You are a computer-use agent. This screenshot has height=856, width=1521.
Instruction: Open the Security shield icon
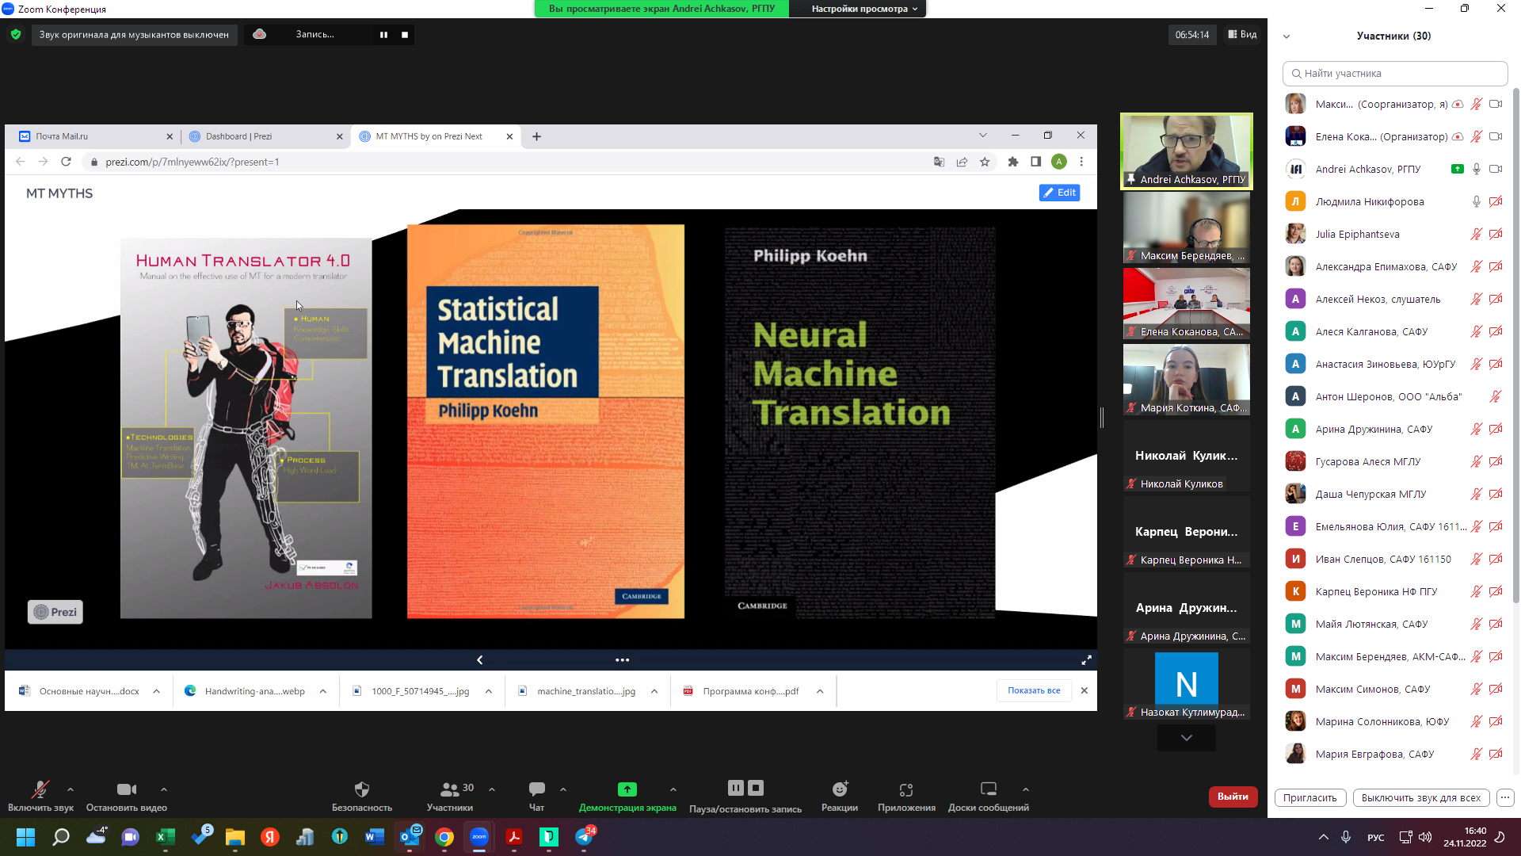click(x=362, y=789)
